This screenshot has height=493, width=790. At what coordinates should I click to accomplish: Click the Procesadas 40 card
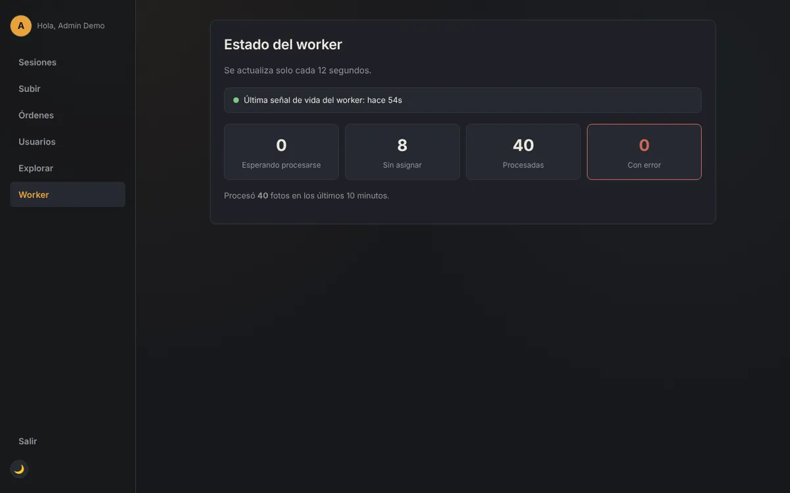tap(523, 152)
